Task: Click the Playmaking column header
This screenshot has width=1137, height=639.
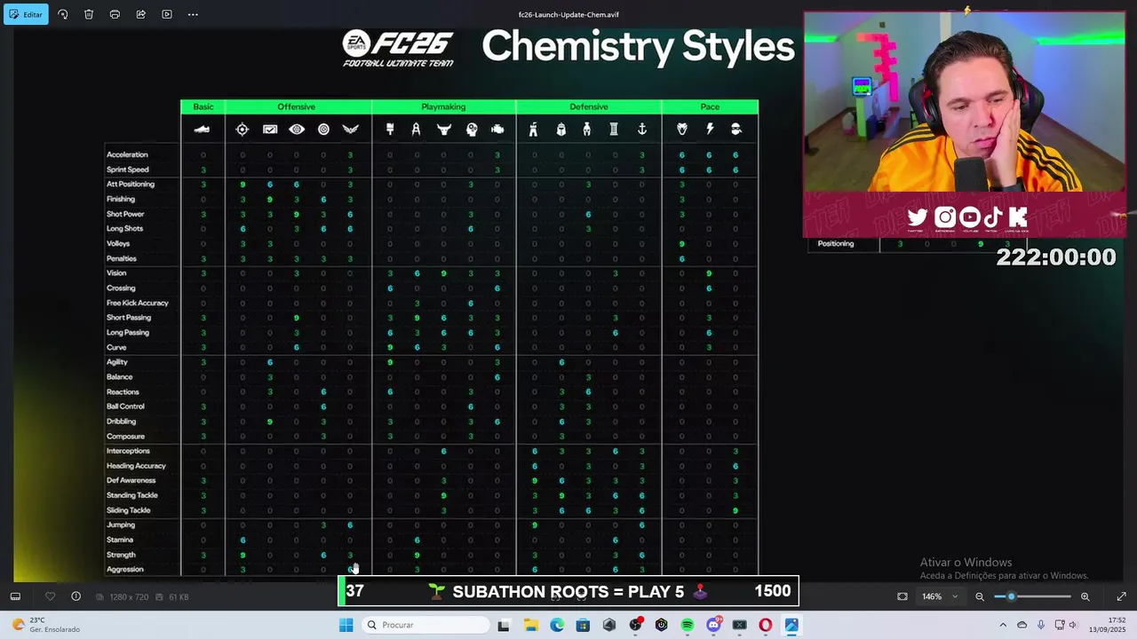Action: tap(443, 106)
